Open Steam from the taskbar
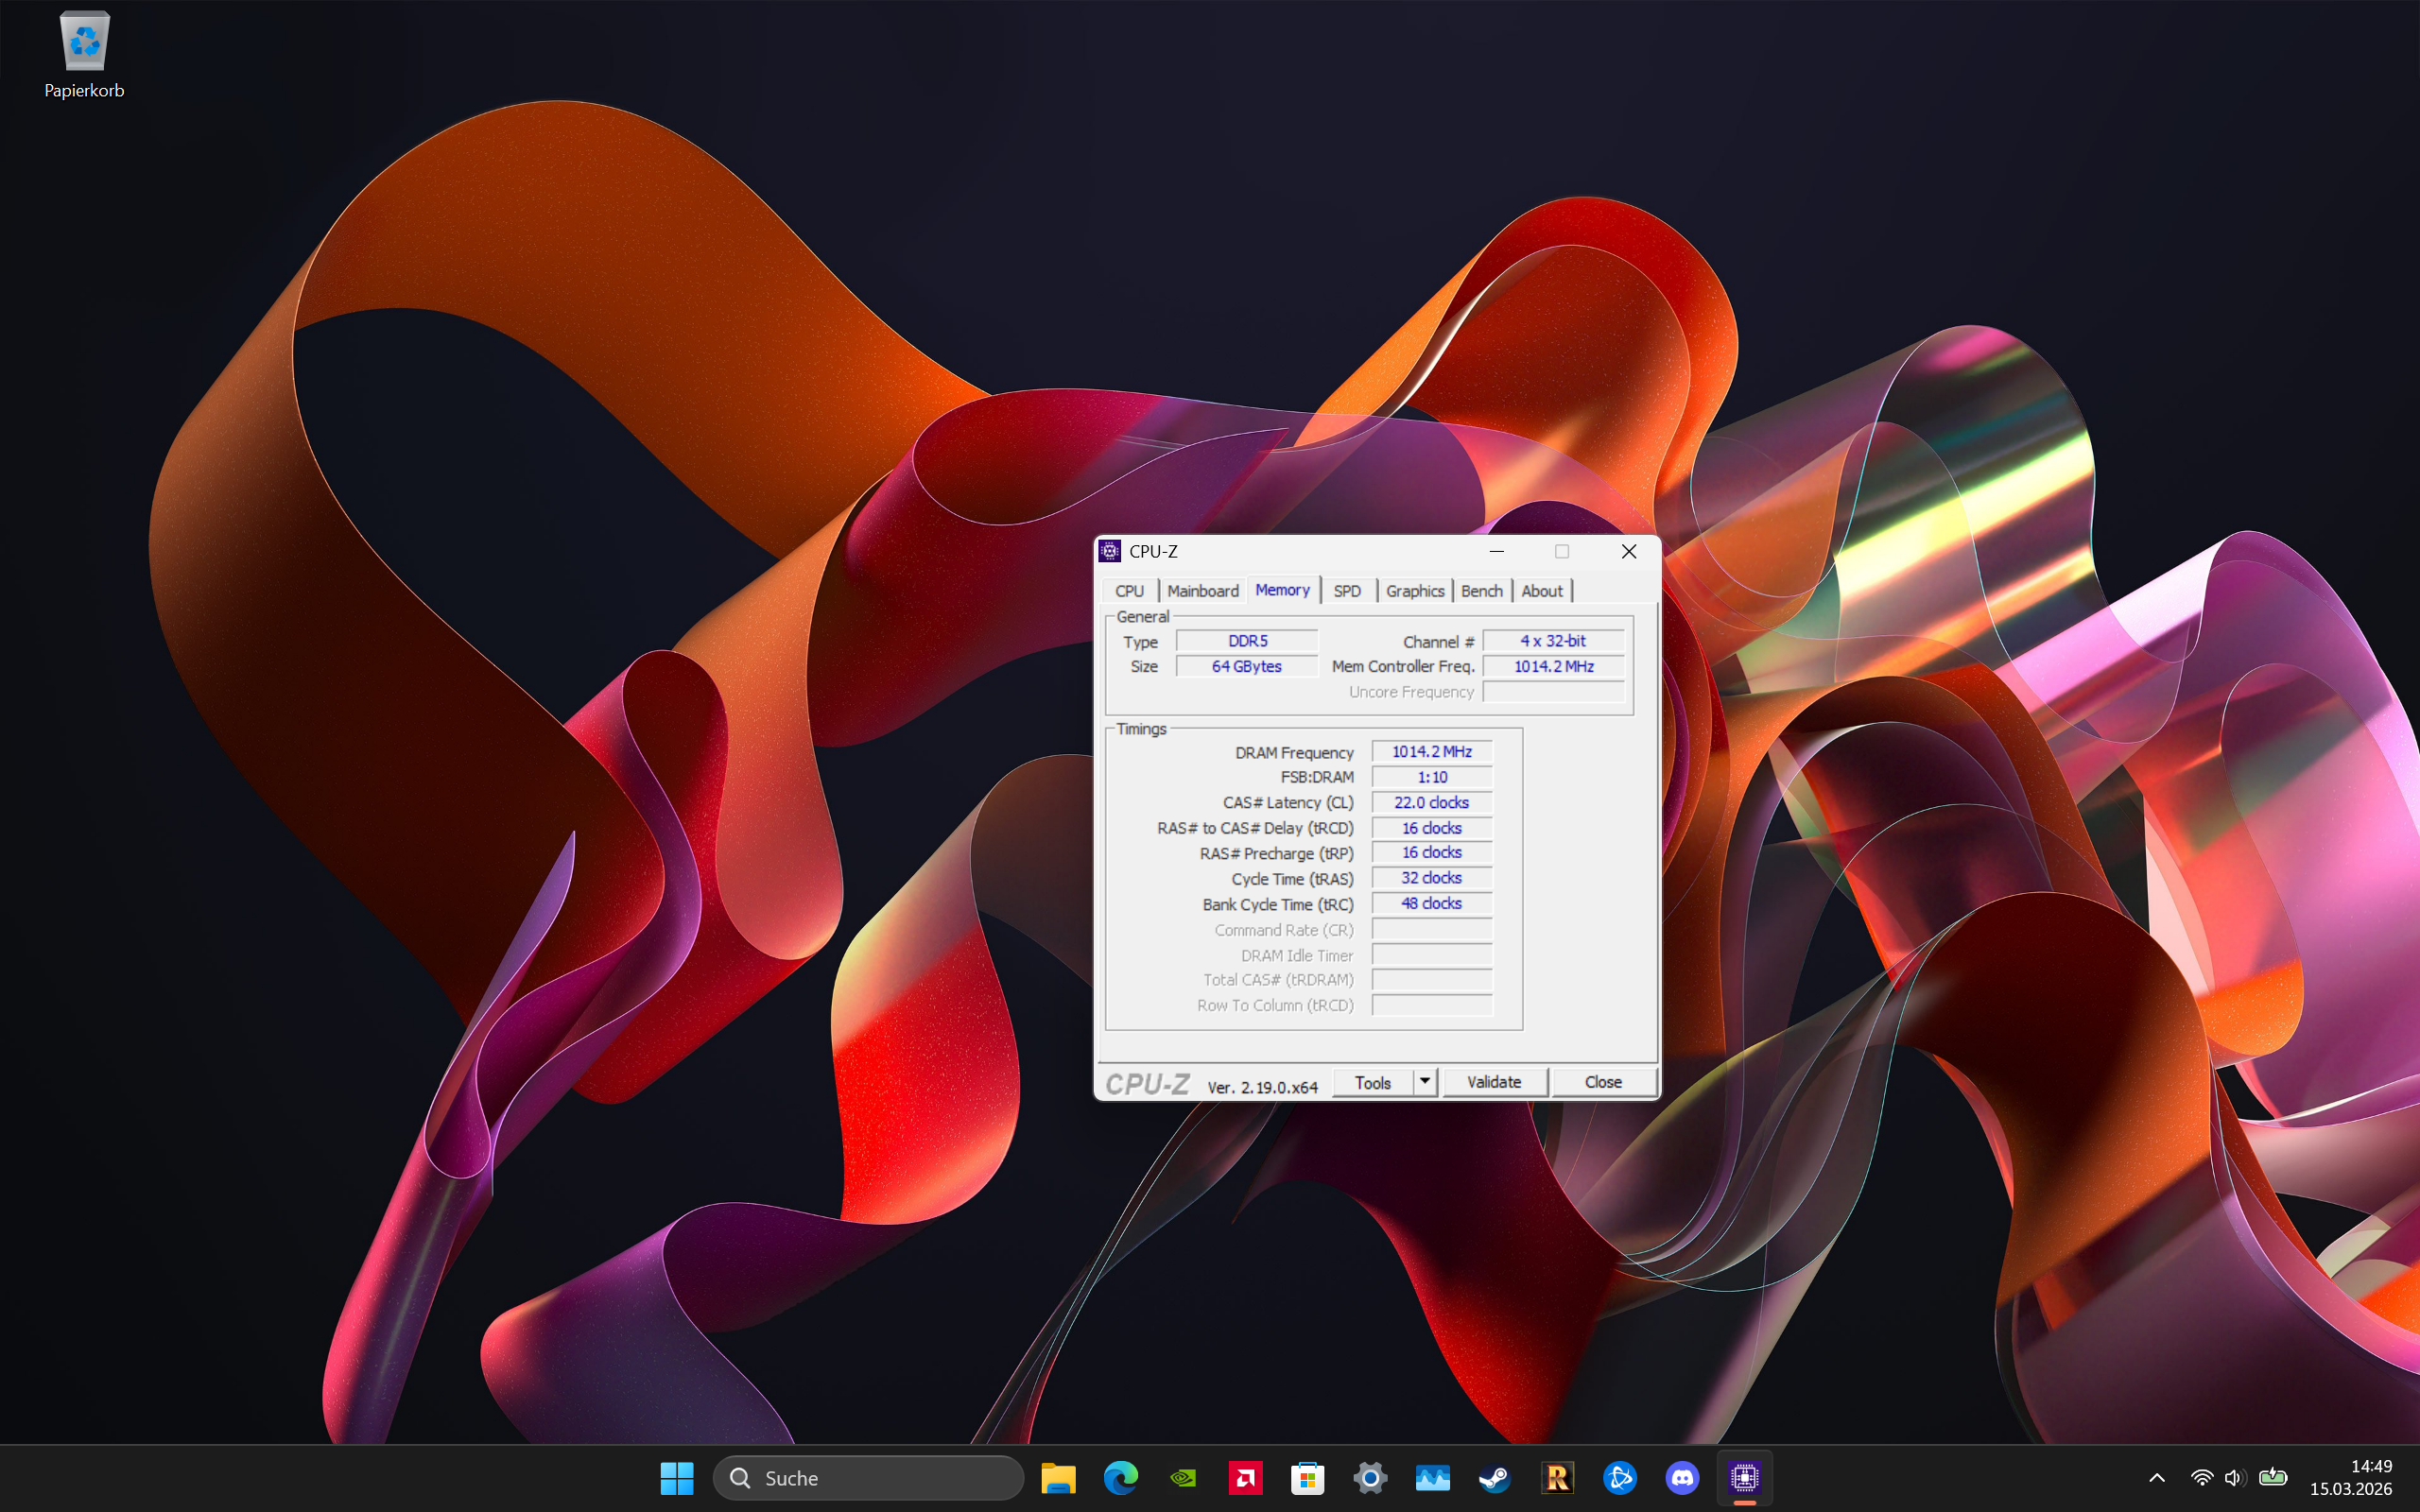 click(1495, 1478)
